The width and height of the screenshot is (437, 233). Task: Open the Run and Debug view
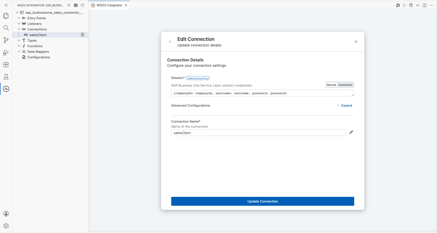[6, 52]
